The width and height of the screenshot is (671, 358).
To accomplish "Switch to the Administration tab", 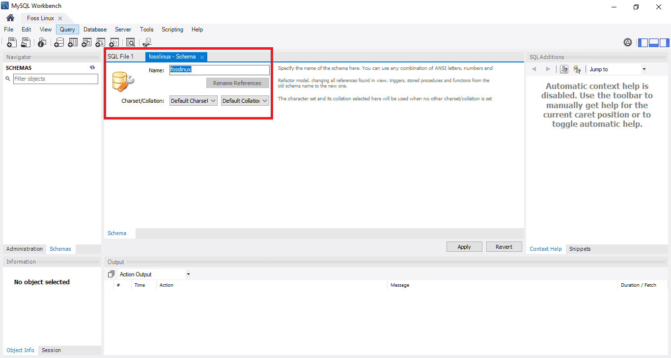I will [x=25, y=249].
